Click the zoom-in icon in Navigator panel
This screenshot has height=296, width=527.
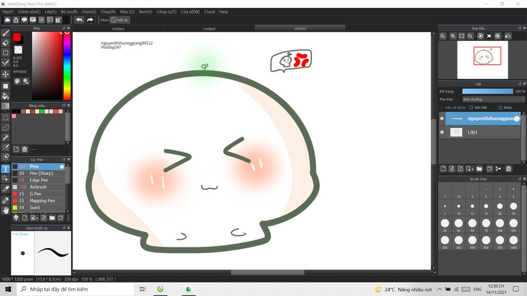[453, 36]
